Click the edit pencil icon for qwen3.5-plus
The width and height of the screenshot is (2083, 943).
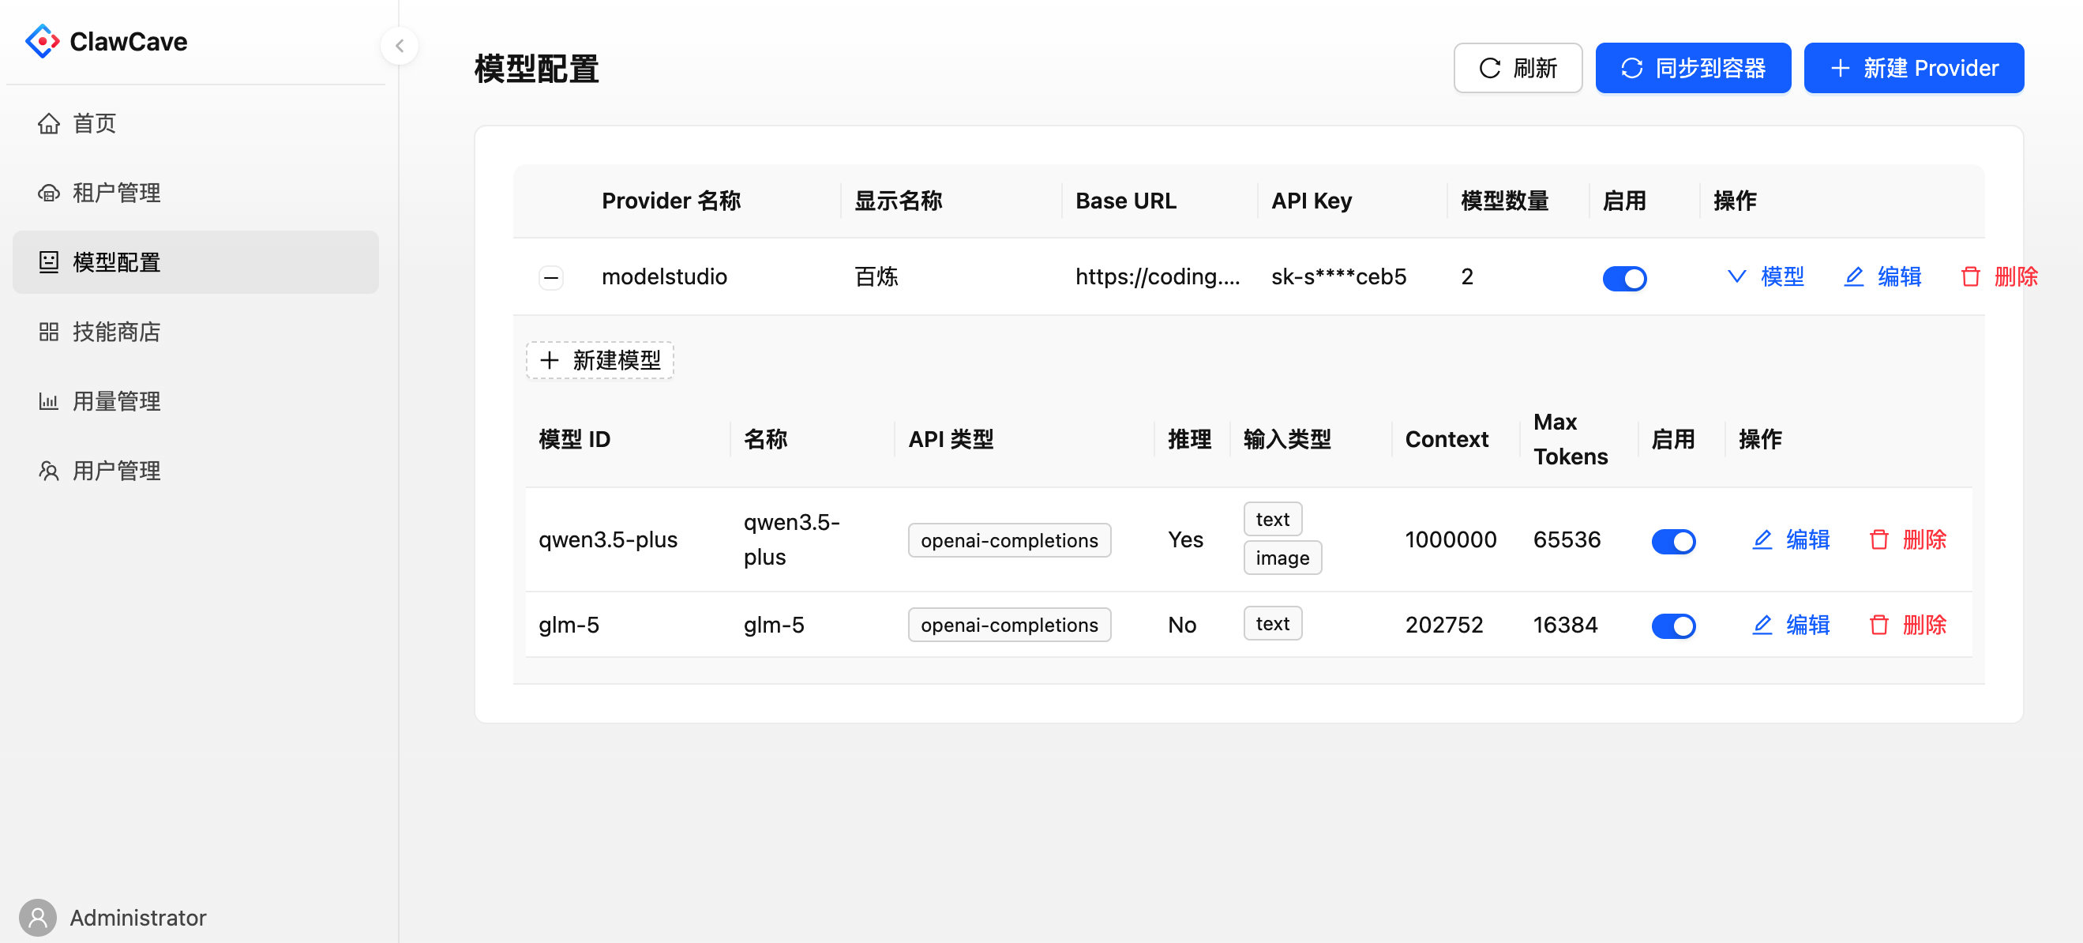1762,540
